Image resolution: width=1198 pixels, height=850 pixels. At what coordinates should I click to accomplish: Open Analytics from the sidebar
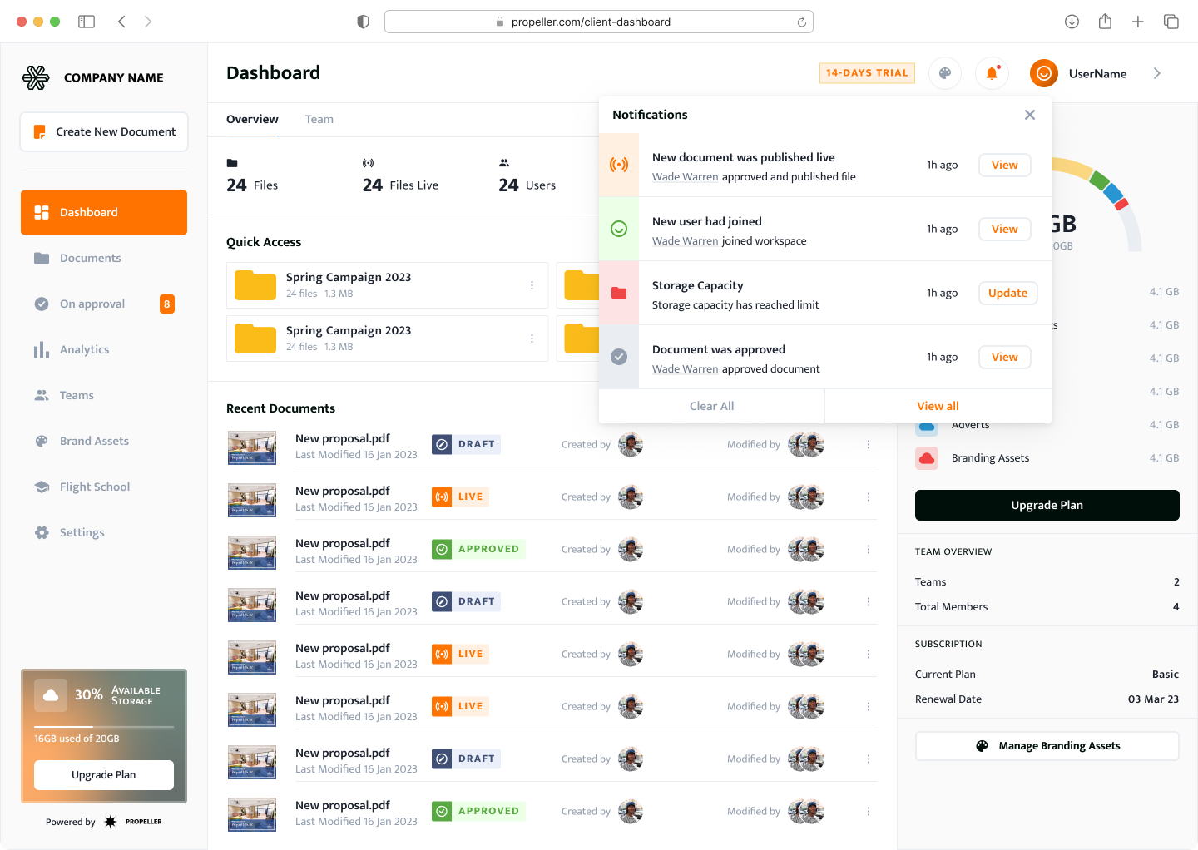coord(84,349)
